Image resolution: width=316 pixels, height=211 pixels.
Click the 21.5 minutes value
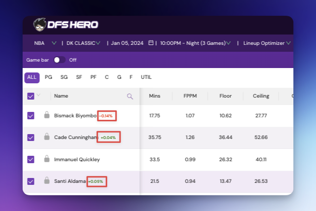coord(155,181)
